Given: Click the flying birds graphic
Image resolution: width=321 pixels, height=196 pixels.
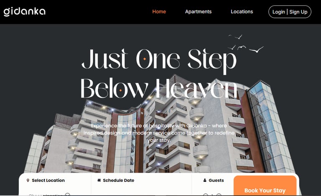Looking at the screenshot, I should (x=246, y=43).
